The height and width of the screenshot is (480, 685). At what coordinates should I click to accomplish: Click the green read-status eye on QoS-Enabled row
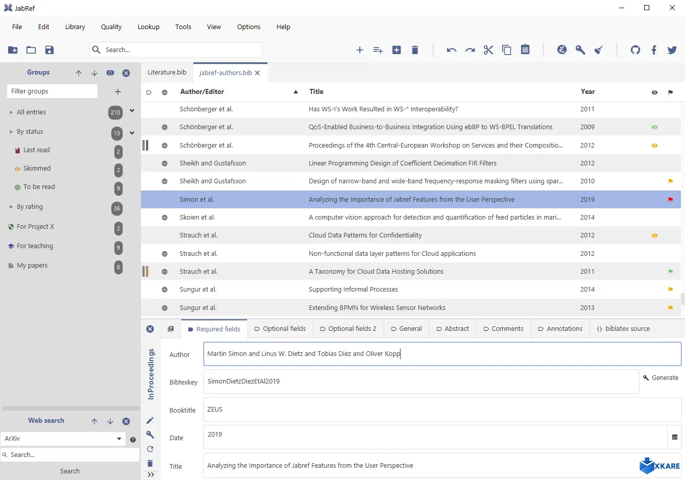[654, 127]
